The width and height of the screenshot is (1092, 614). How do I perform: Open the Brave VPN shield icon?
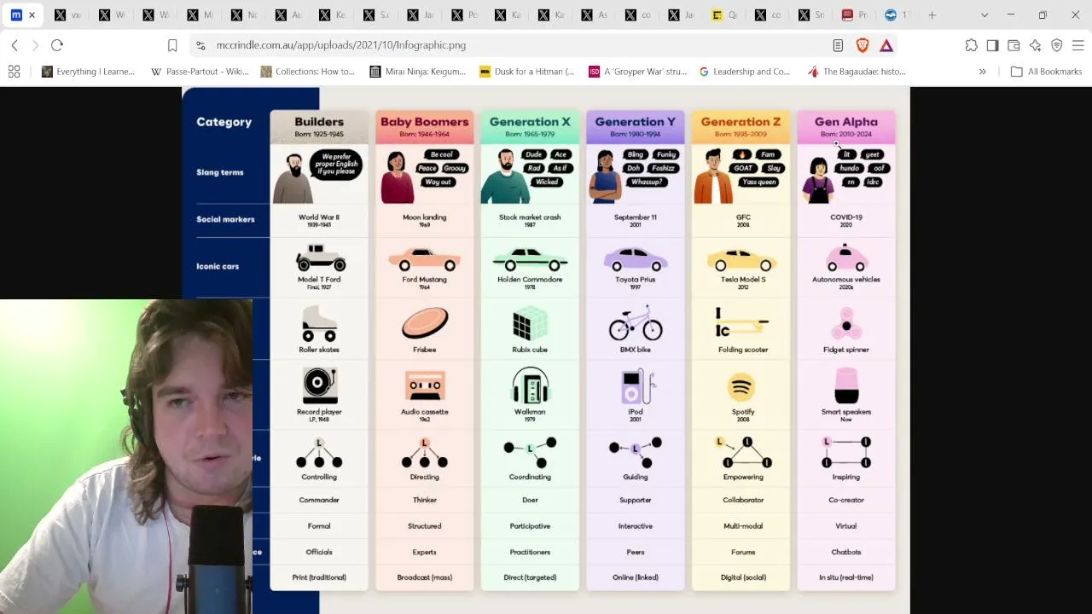pyautogui.click(x=1056, y=45)
